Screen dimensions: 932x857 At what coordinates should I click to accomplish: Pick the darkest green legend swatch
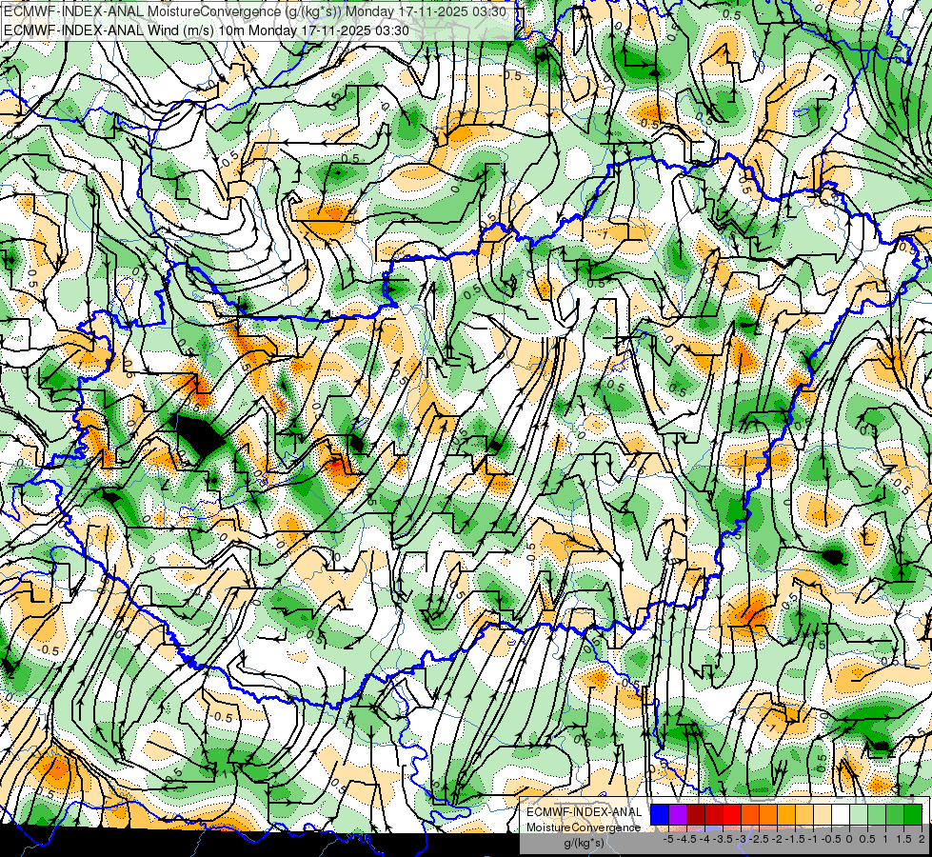pyautogui.click(x=913, y=814)
